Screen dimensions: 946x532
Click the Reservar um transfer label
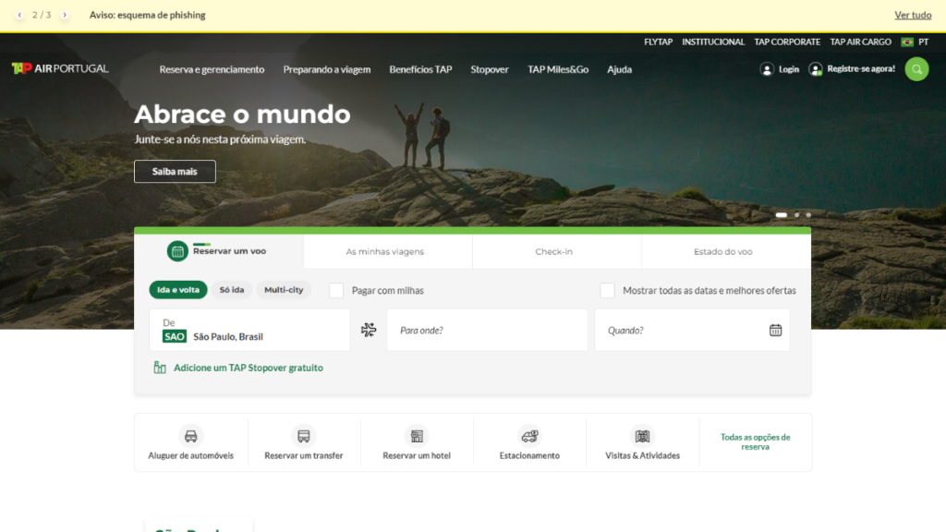click(x=303, y=455)
